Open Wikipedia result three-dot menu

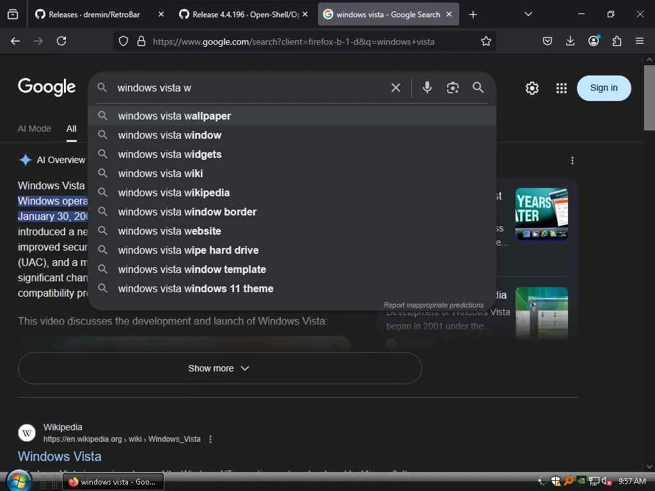coord(210,439)
